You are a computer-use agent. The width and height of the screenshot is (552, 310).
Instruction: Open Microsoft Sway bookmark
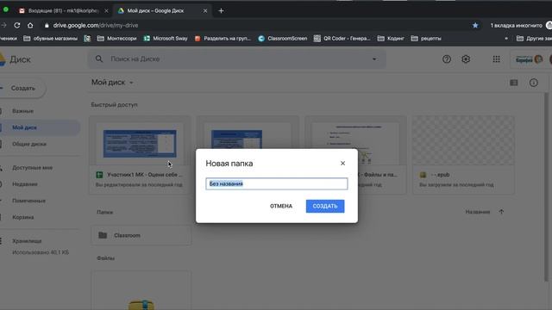point(166,39)
